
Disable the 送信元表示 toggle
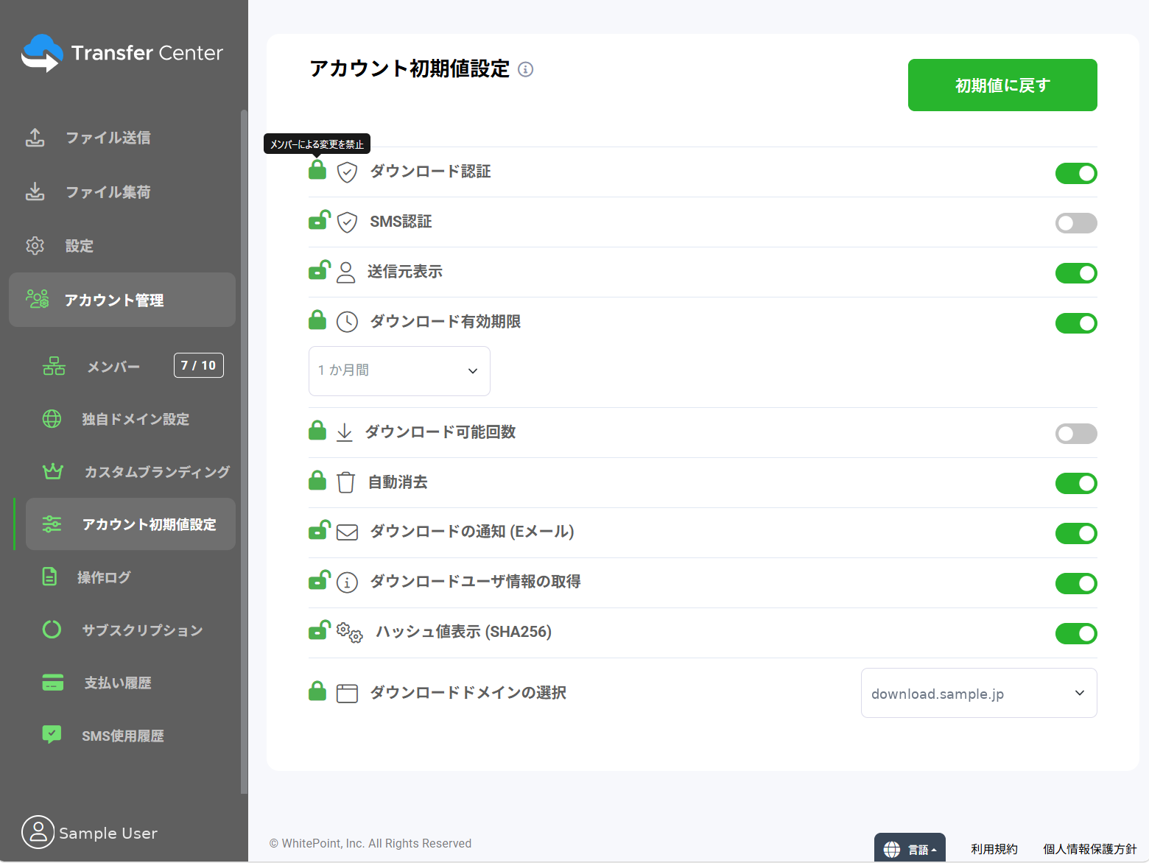pyautogui.click(x=1076, y=273)
